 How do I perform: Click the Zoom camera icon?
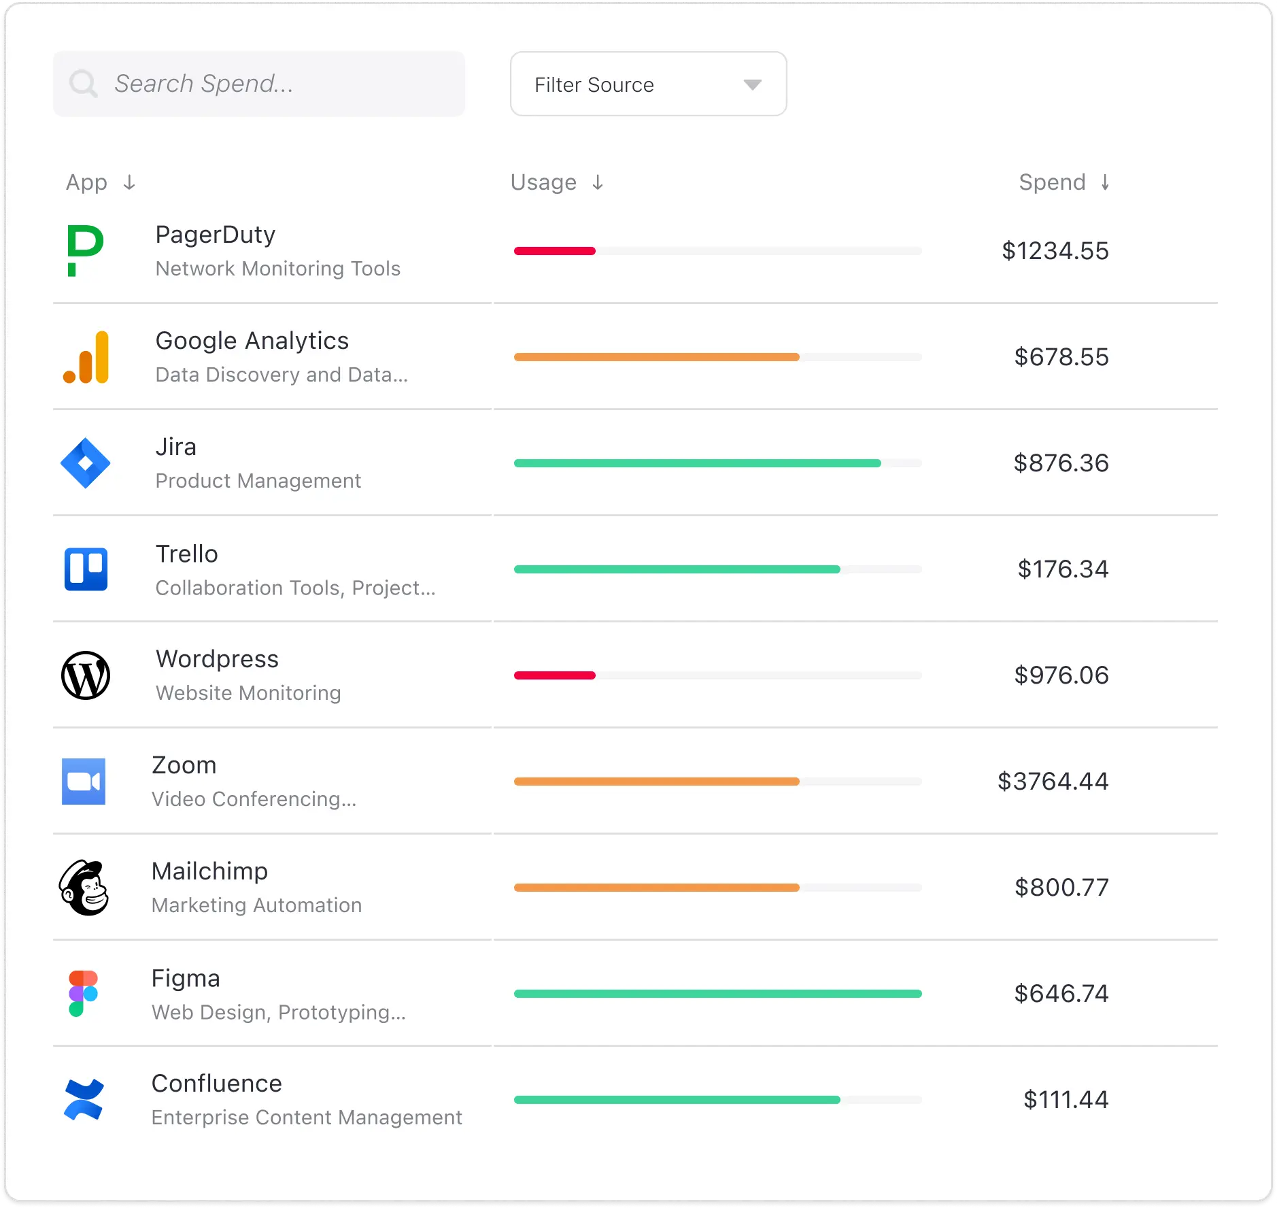coord(84,782)
